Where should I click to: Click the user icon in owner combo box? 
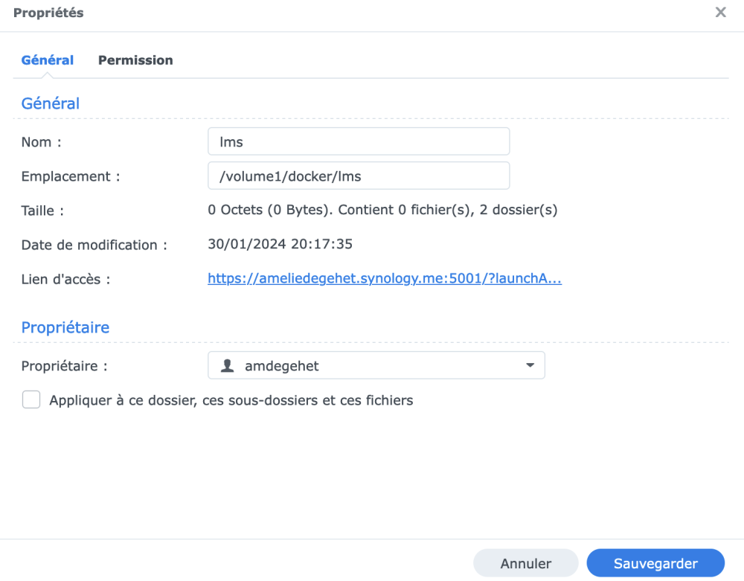[x=228, y=365]
